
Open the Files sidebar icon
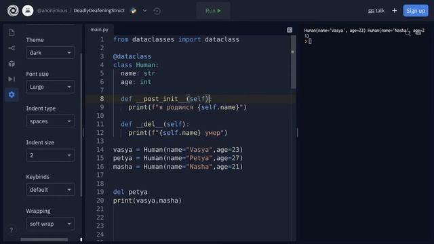[12, 33]
